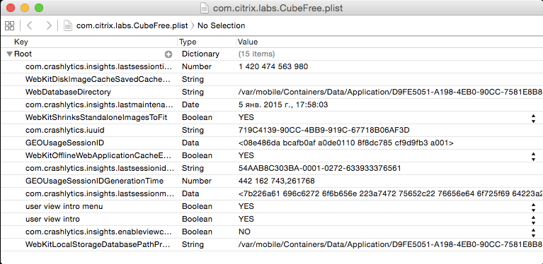
Task: Click (15 items) value of Root
Action: (256, 54)
